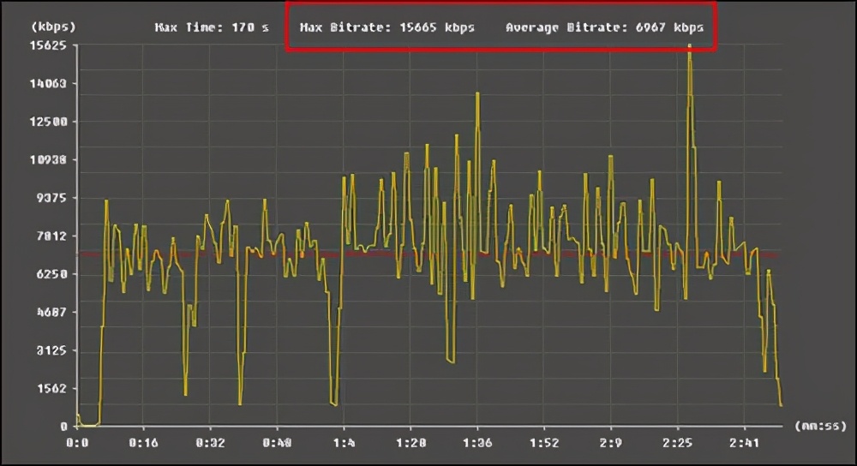Screen dimensions: 857x466
Task: Click the 0:32 time axis label
Action: click(x=210, y=443)
